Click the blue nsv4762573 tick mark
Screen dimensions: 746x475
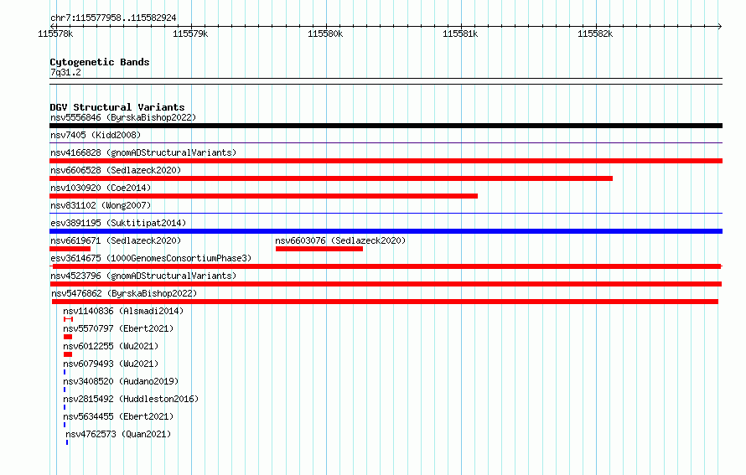[67, 442]
